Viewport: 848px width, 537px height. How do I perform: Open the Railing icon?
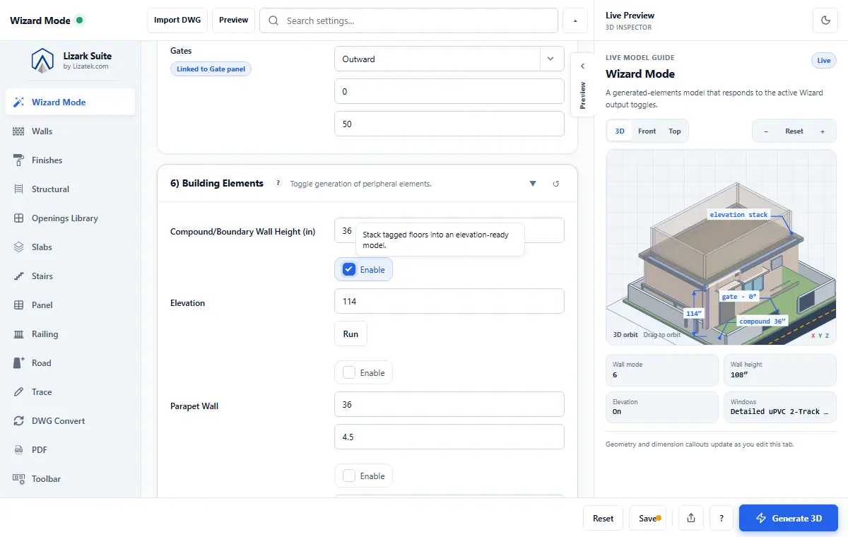point(19,334)
